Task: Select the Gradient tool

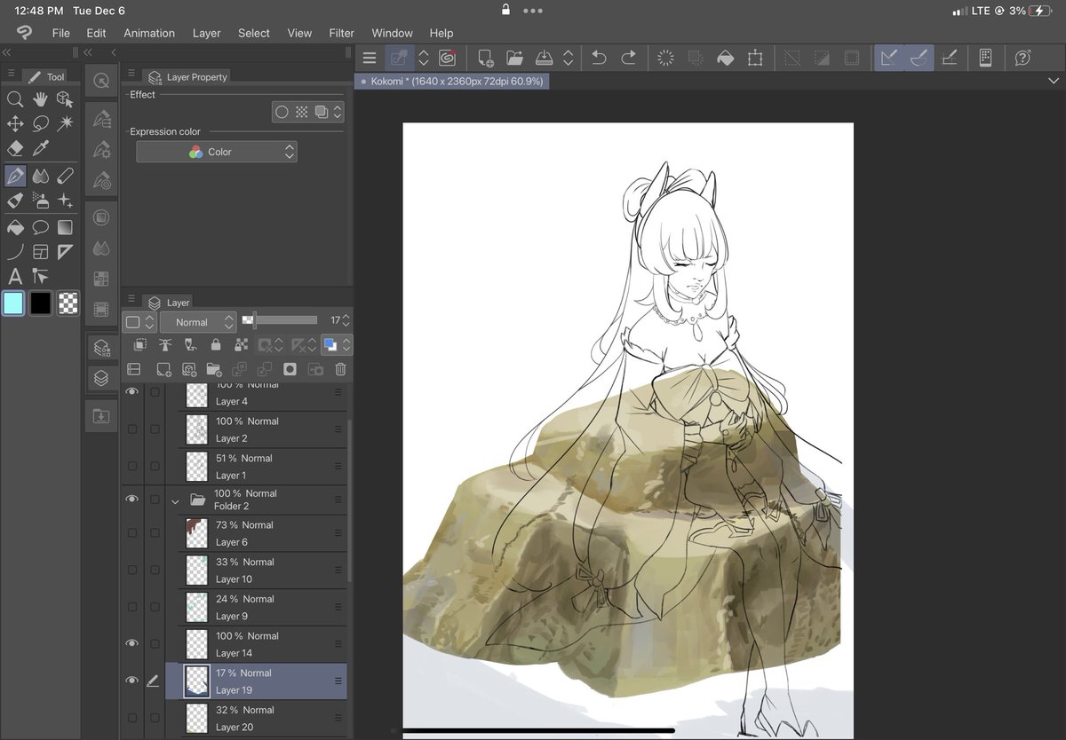Action: coord(65,227)
